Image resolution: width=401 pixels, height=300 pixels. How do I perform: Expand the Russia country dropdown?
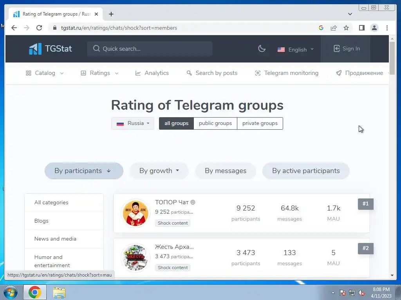pyautogui.click(x=133, y=123)
